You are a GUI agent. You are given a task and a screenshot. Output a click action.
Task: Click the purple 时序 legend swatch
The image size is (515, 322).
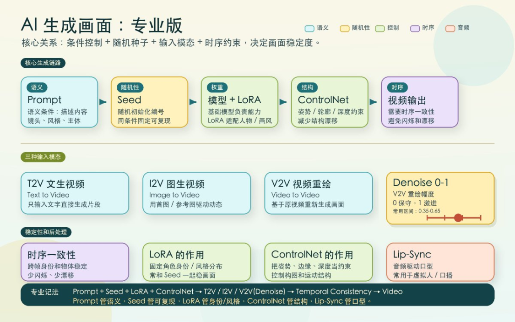tap(415, 28)
